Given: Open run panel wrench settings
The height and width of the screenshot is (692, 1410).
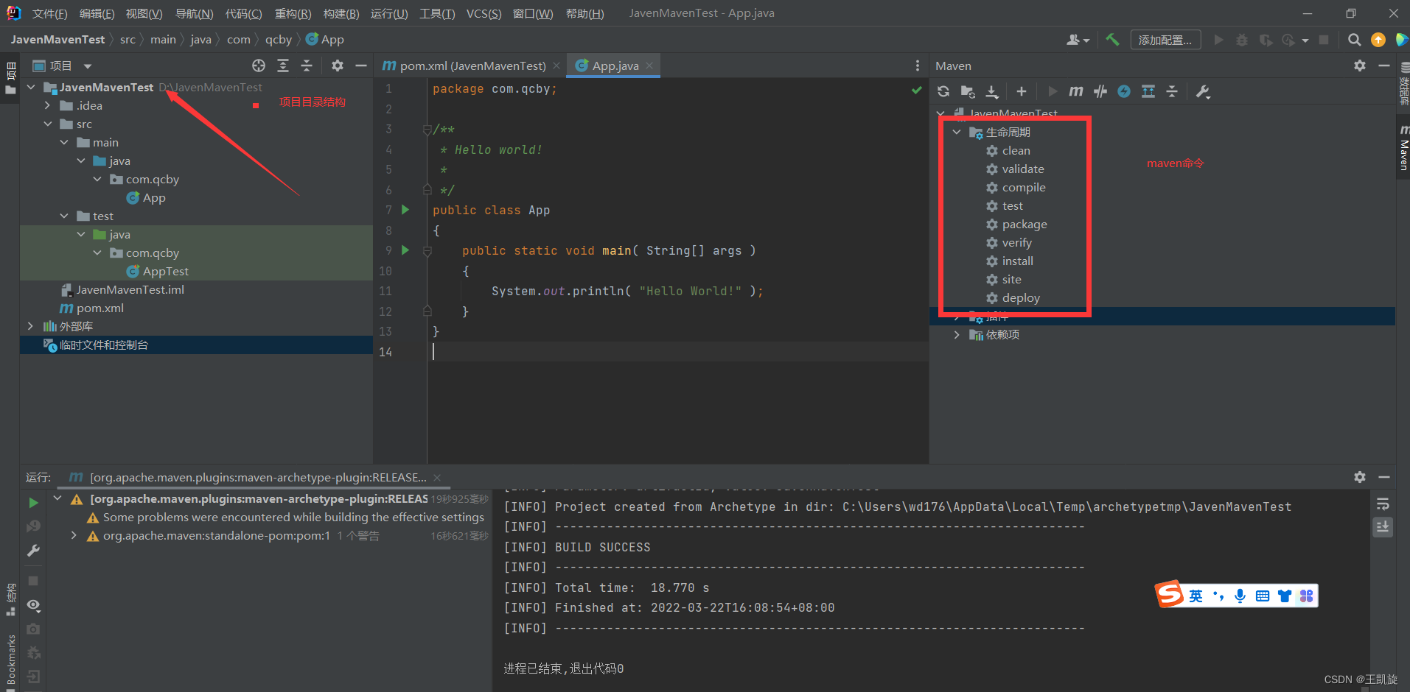Looking at the screenshot, I should click(33, 551).
